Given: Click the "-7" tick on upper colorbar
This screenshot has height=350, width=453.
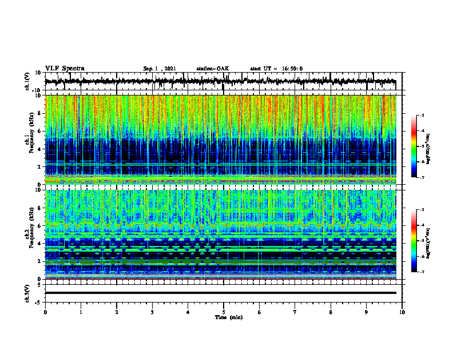Looking at the screenshot, I should click(422, 177).
